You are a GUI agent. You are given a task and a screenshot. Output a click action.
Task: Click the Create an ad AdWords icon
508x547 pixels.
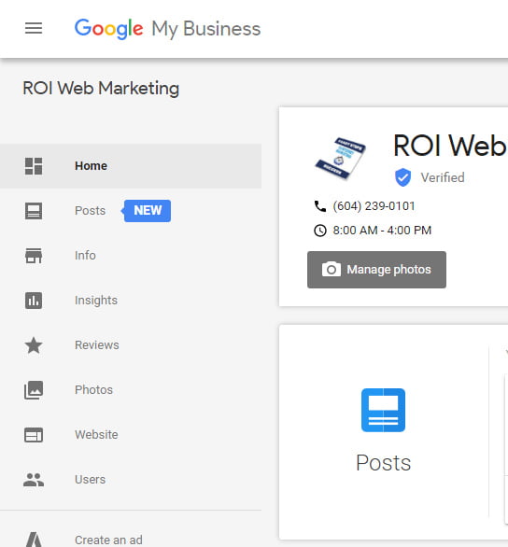pos(35,540)
